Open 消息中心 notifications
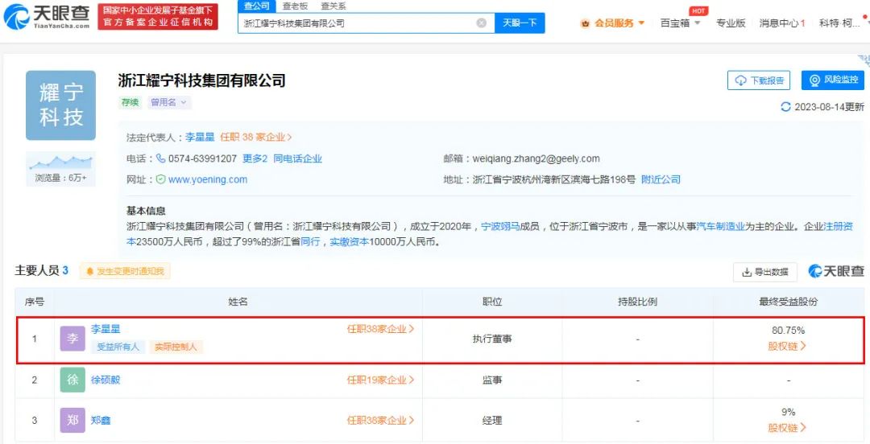Screen dimensions: 870x444 [781, 23]
